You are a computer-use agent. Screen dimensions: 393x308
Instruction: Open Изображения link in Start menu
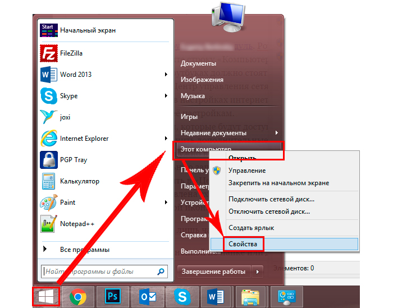[x=202, y=80]
